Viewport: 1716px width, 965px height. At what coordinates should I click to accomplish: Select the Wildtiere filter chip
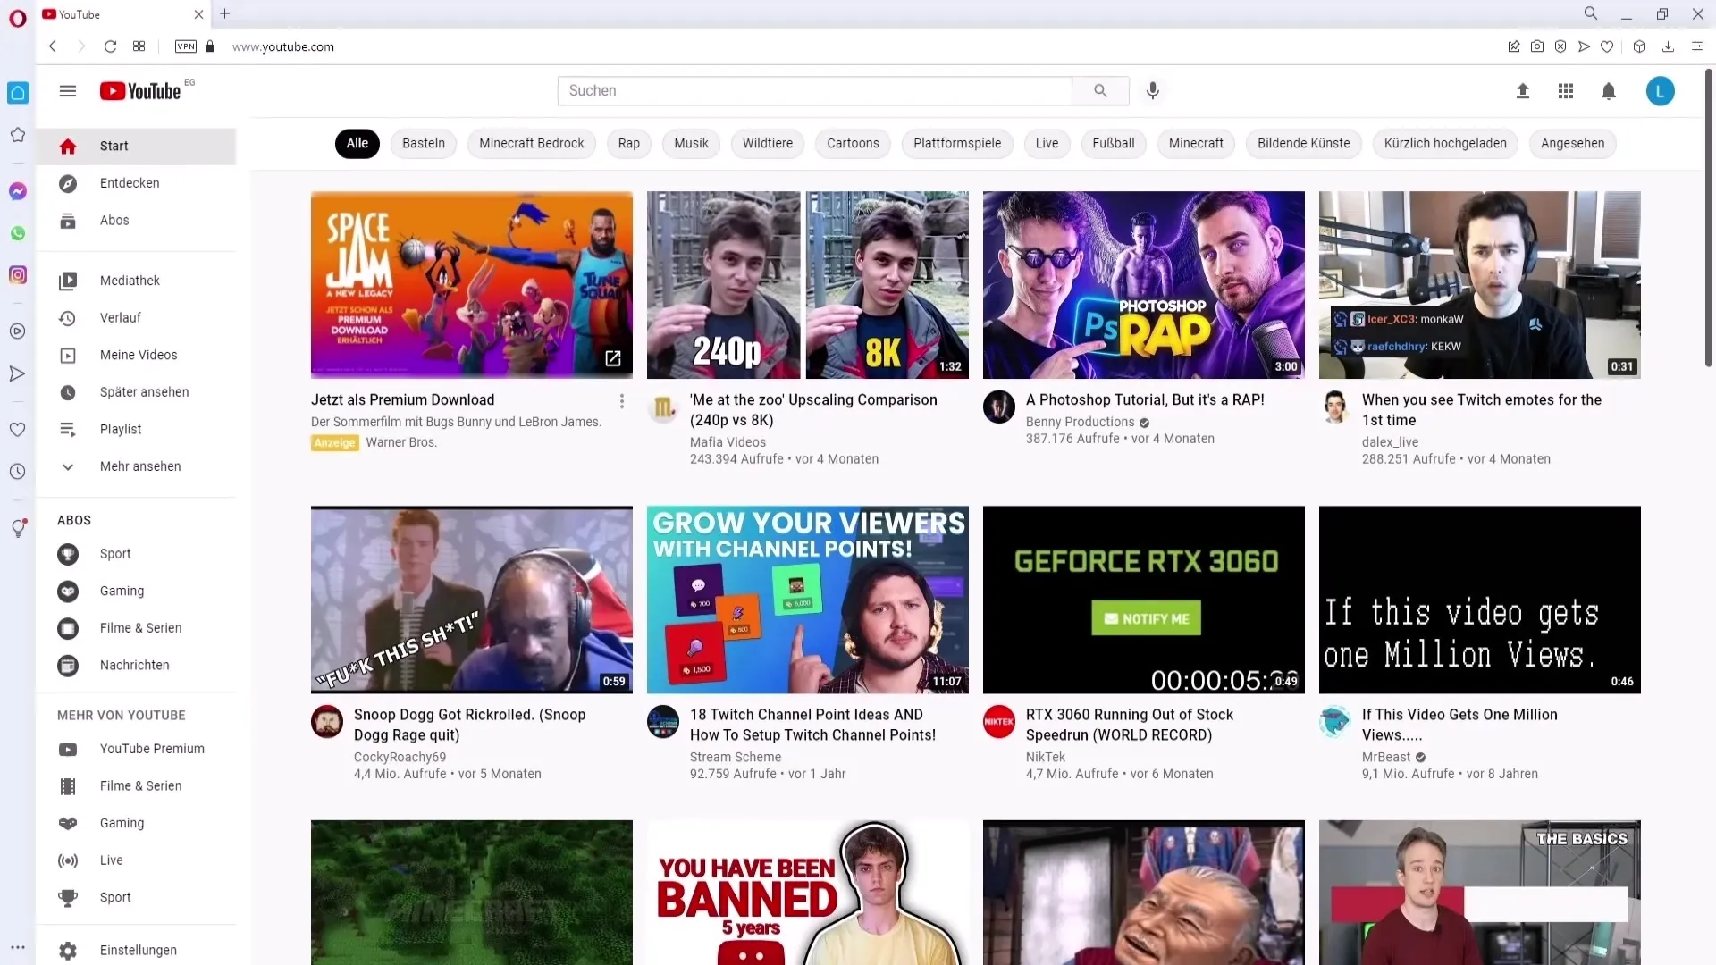pos(768,143)
